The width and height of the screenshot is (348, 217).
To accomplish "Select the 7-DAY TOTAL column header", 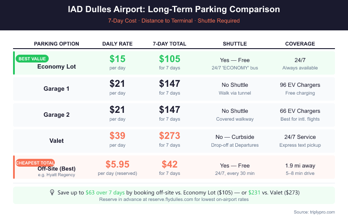I will point(170,44).
